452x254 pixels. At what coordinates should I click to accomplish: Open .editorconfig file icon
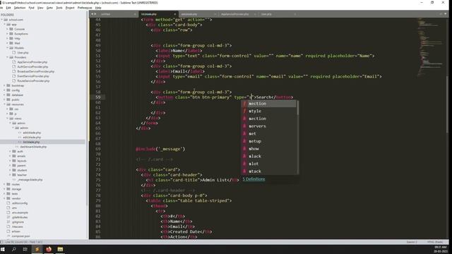tap(8, 203)
